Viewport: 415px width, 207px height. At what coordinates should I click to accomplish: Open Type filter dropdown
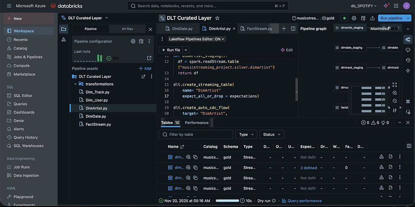point(246,135)
